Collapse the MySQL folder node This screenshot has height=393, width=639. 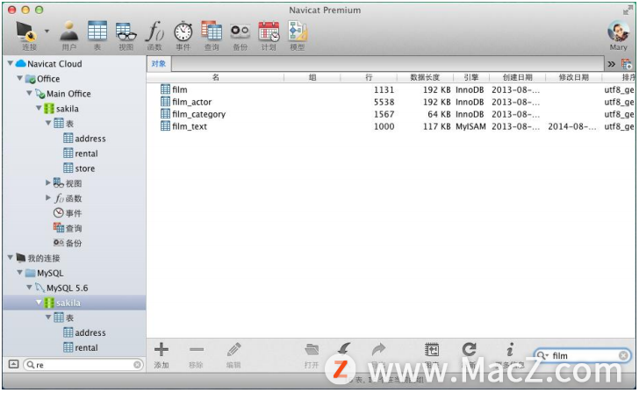(19, 273)
